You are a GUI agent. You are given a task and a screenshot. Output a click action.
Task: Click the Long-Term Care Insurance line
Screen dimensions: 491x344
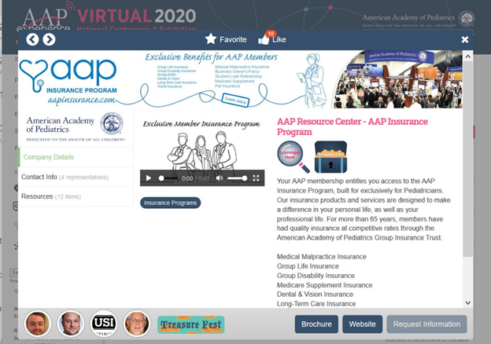coord(316,304)
